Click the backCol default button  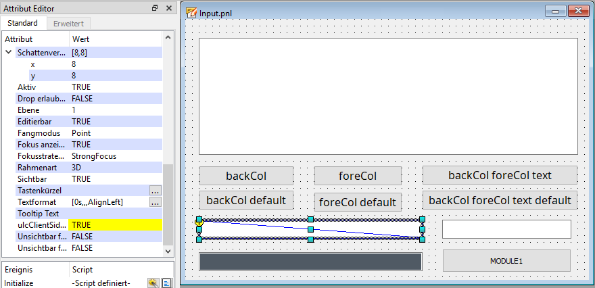[246, 200]
